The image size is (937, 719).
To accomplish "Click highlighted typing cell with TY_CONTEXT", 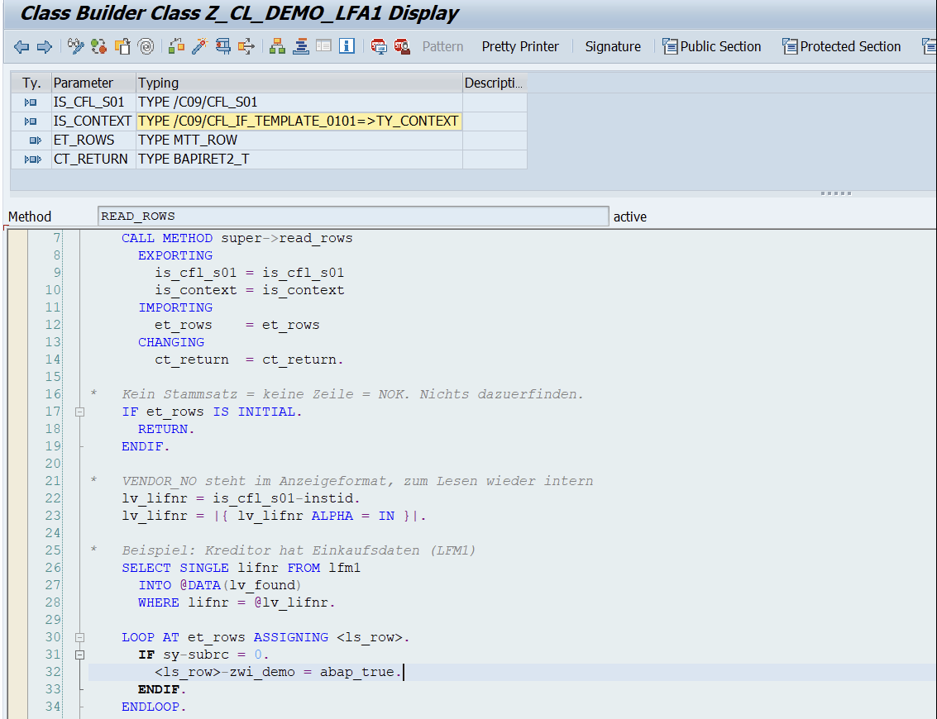I will 299,121.
